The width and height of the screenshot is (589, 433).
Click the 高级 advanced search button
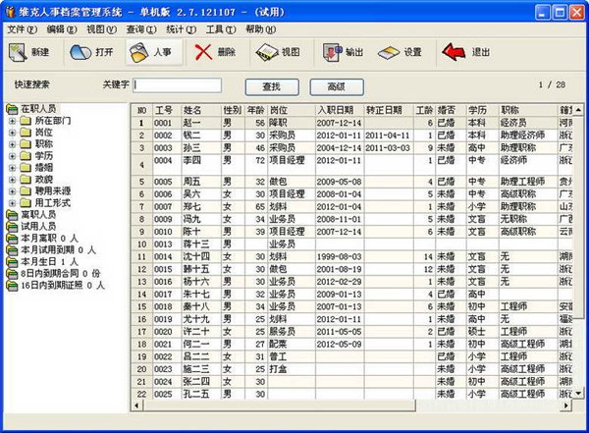(337, 86)
